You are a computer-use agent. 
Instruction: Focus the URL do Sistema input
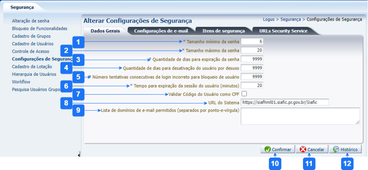click(285, 102)
